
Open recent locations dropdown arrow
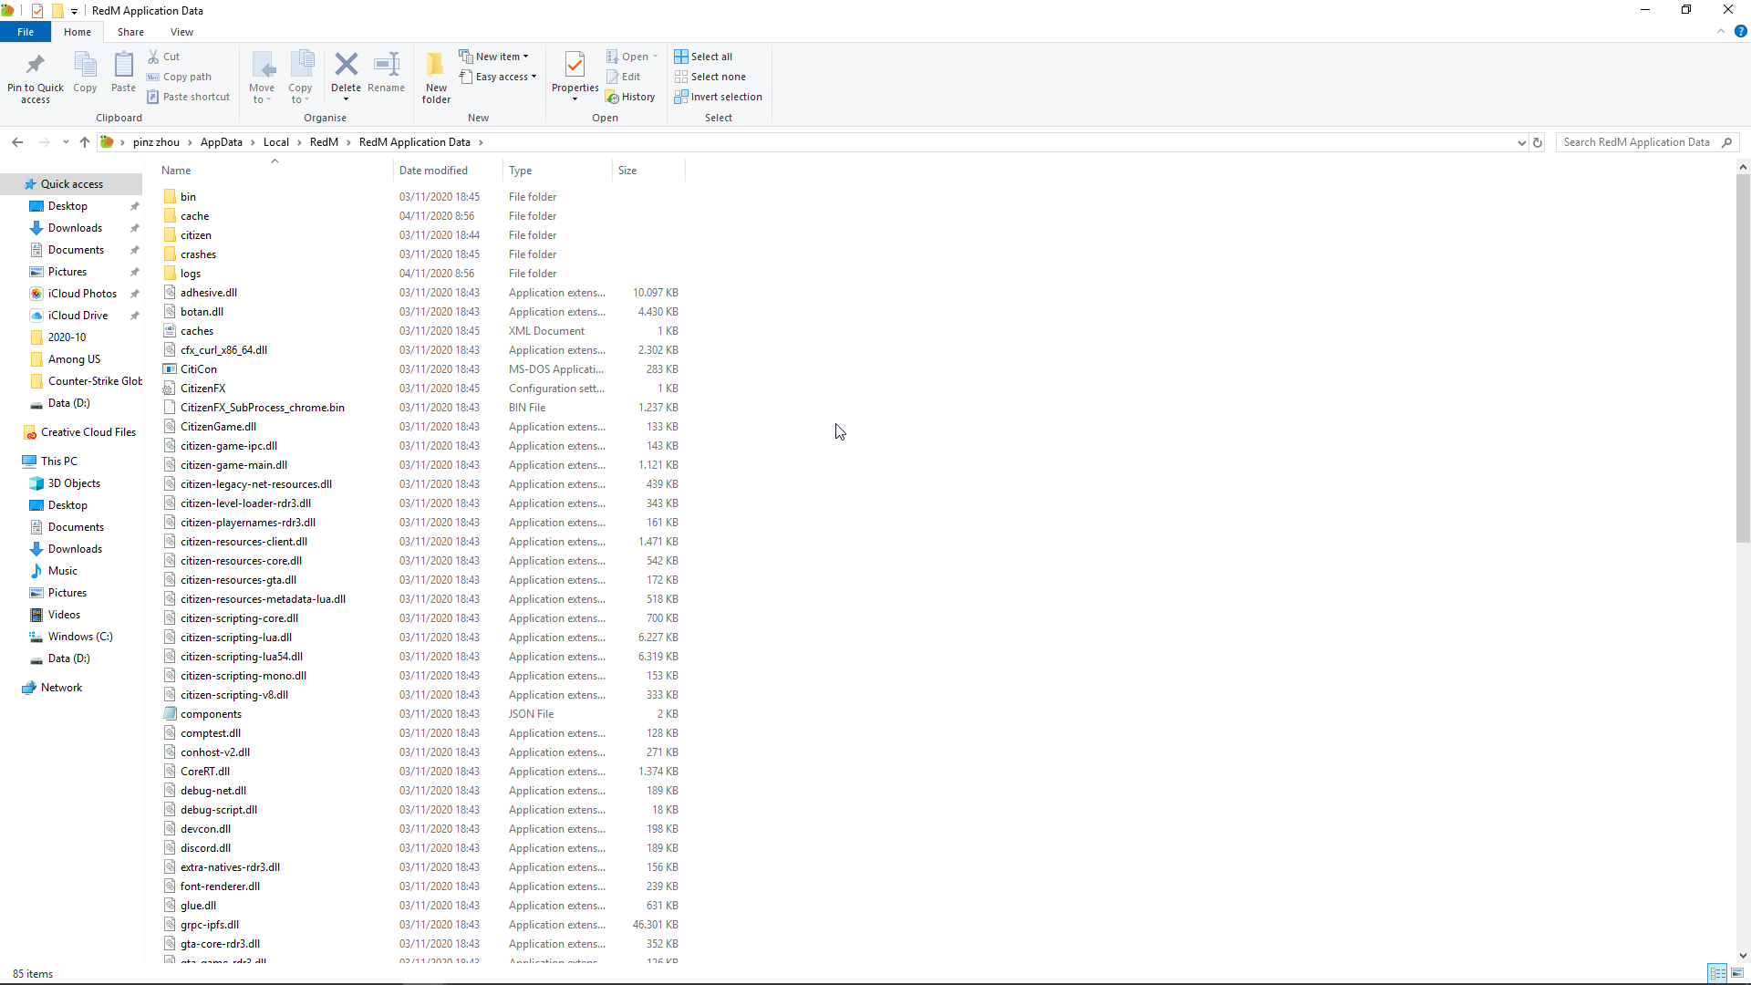(x=66, y=142)
